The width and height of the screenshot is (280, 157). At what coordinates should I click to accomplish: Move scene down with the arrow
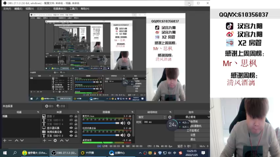click(22, 141)
